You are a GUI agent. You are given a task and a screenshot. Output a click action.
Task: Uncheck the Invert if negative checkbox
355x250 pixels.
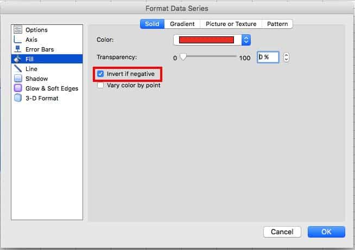coord(100,73)
